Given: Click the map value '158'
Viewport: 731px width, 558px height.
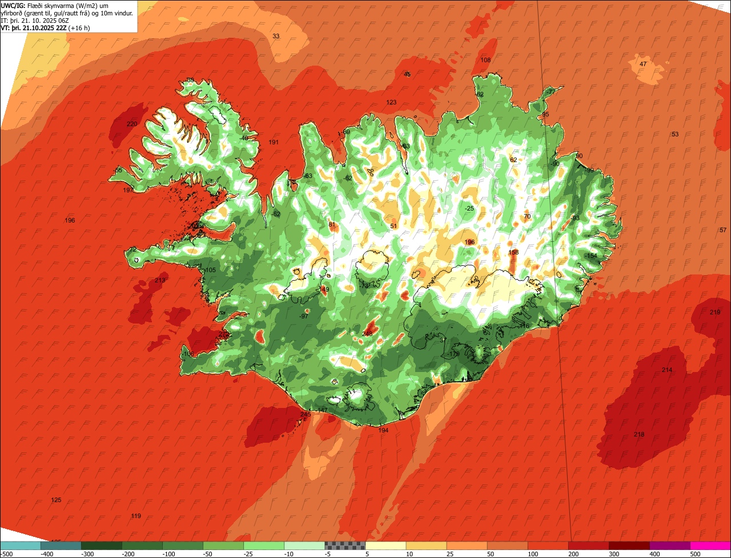Looking at the screenshot, I should coord(513,252).
